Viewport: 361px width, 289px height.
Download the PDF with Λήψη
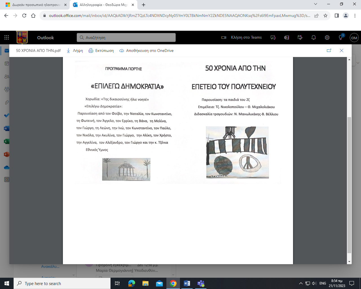point(75,51)
